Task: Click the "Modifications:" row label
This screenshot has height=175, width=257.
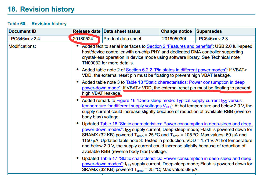Action: 22,46
